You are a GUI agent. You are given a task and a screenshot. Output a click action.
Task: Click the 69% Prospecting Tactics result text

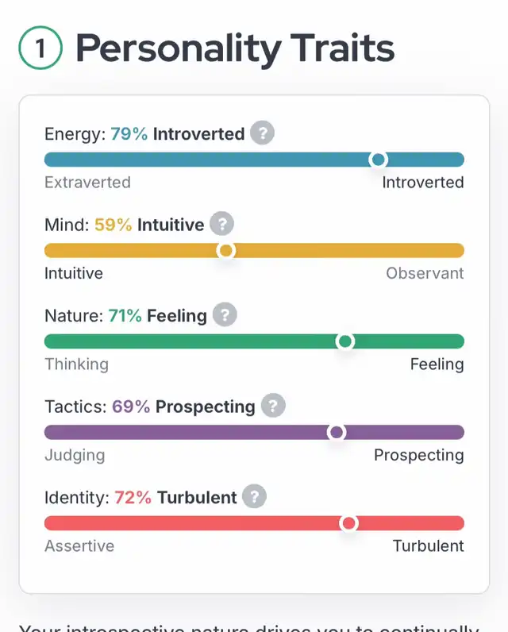pyautogui.click(x=183, y=407)
